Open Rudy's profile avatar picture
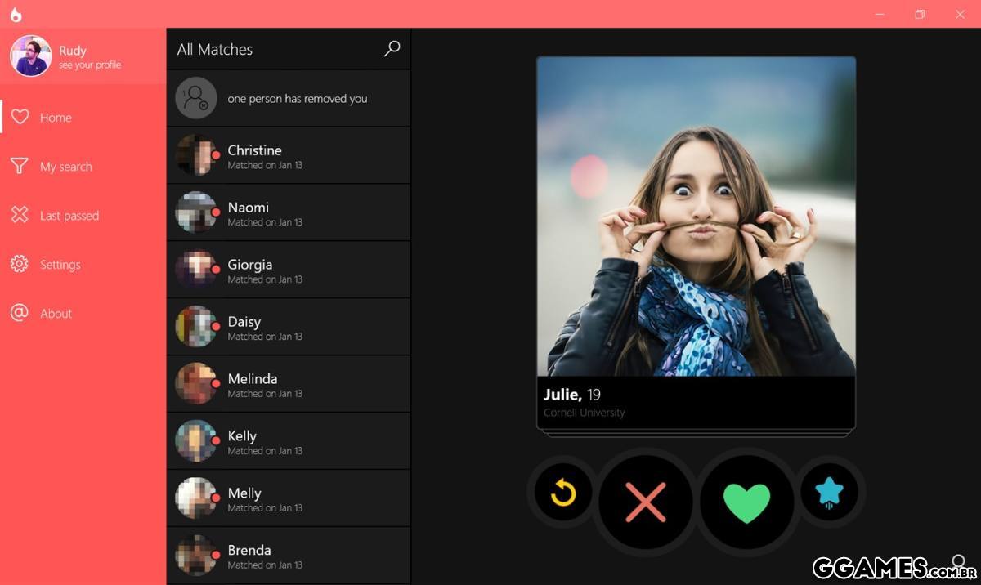This screenshot has width=981, height=585. click(31, 56)
